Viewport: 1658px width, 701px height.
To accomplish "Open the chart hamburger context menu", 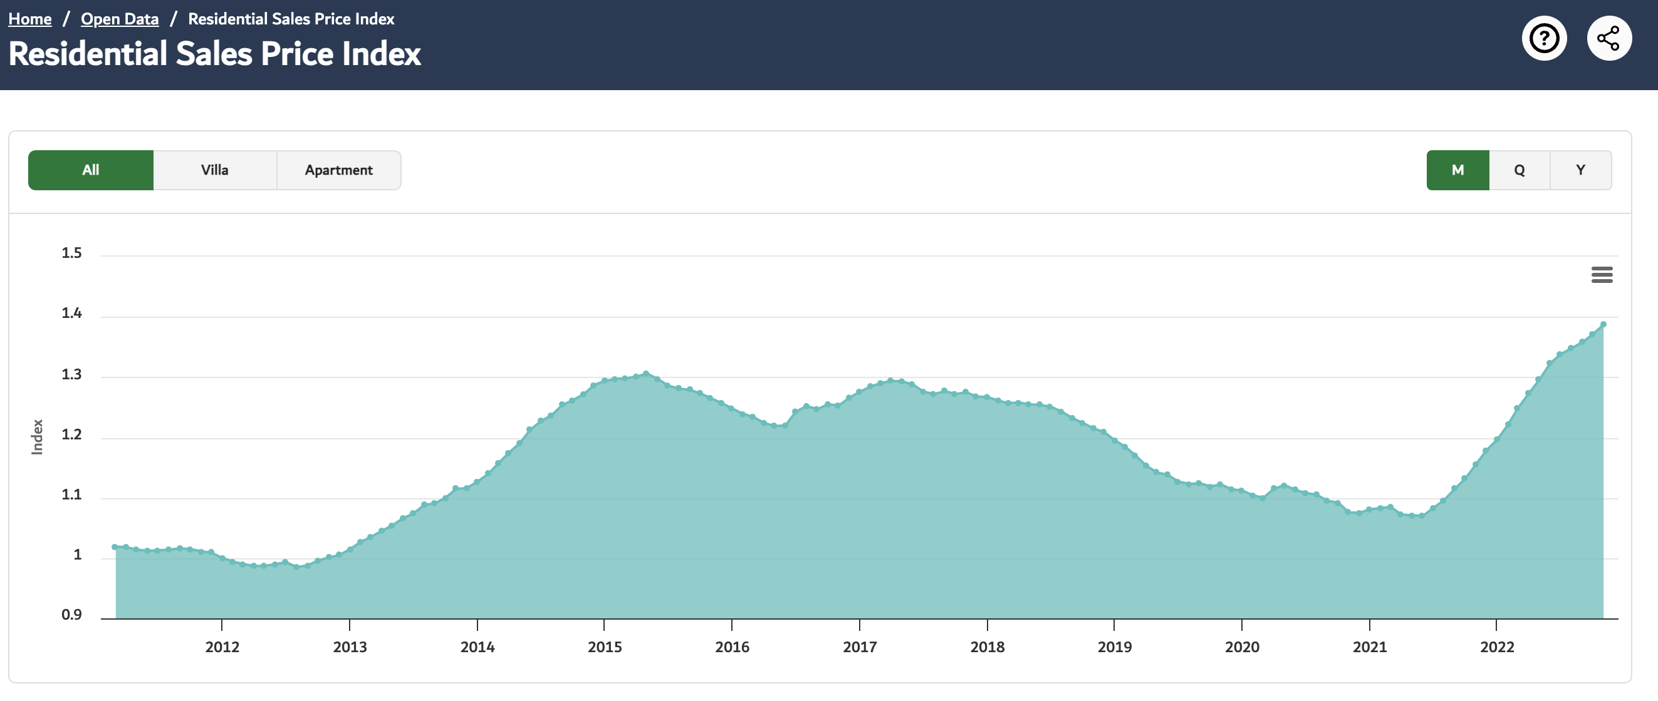I will click(1602, 275).
